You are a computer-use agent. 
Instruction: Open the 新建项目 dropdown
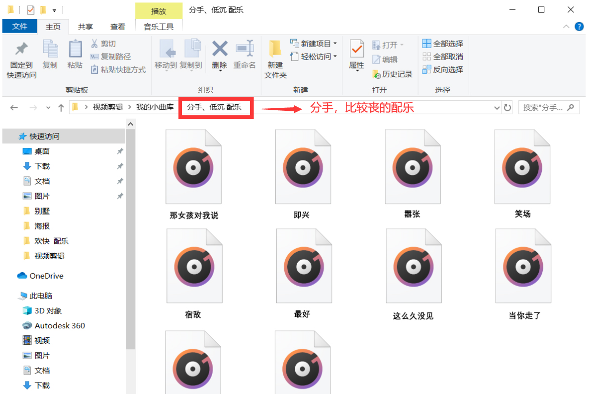click(313, 44)
